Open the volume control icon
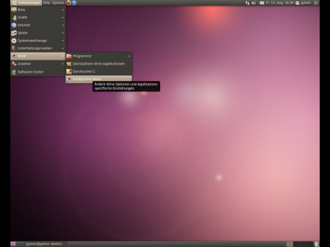330x247 pixels. pyautogui.click(x=254, y=3)
